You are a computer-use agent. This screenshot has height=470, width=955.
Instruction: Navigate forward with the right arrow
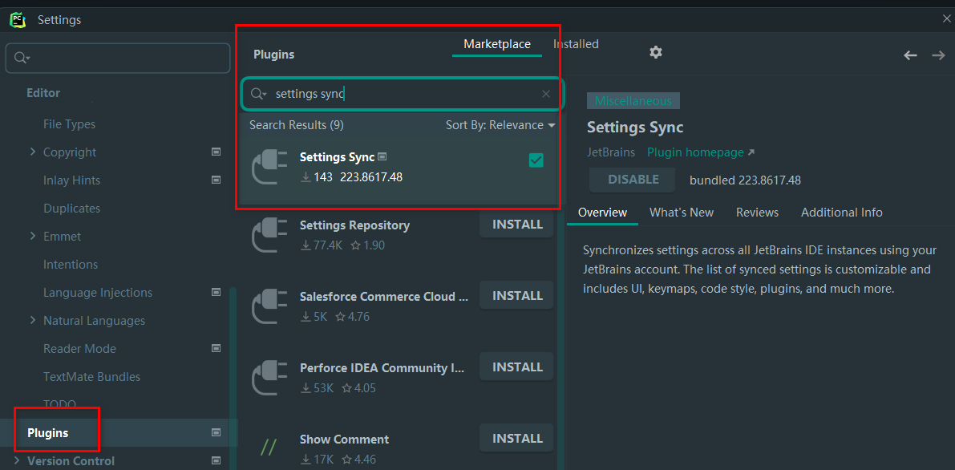pyautogui.click(x=938, y=55)
